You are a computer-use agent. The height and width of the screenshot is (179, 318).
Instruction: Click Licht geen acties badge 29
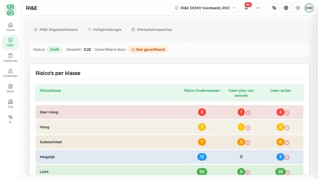[x=280, y=172]
